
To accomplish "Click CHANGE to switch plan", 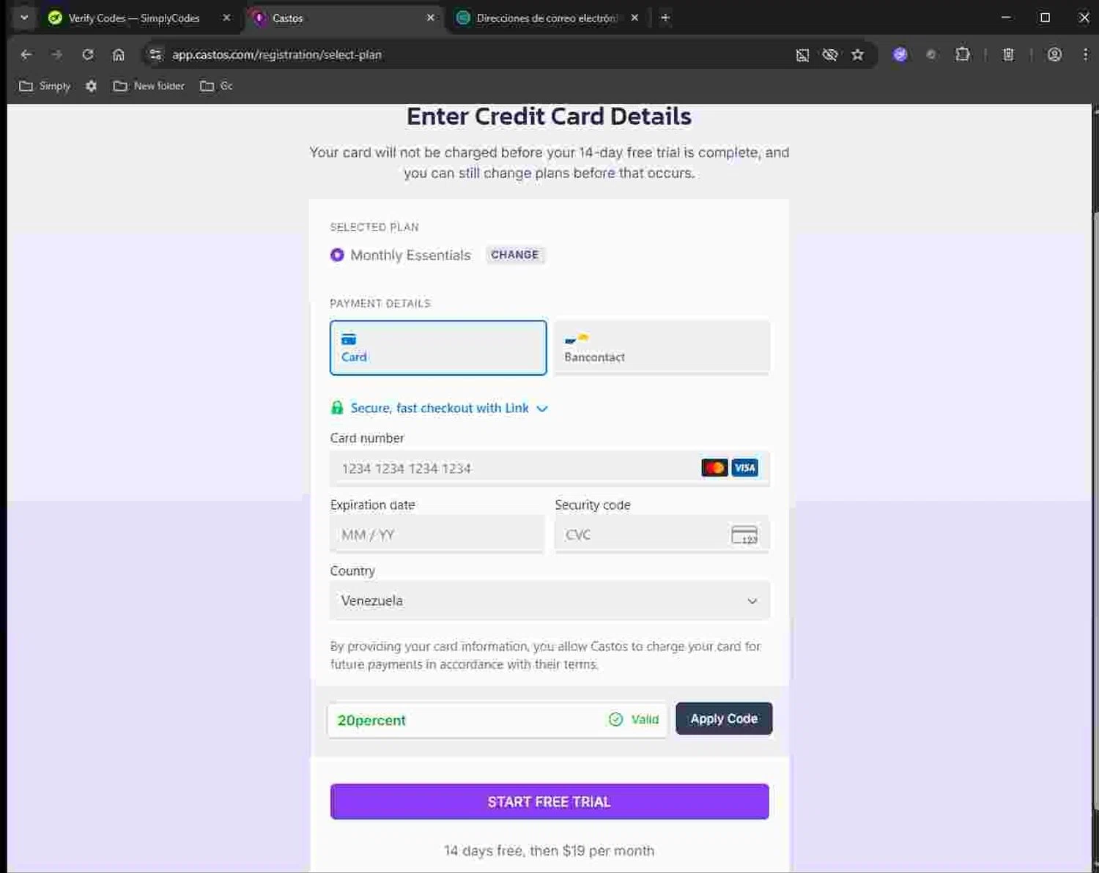I will [x=515, y=255].
